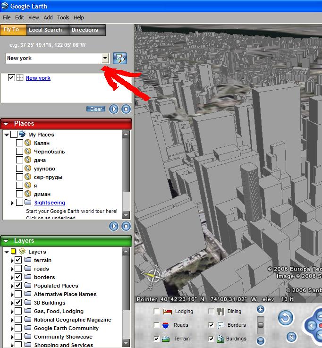Image resolution: width=322 pixels, height=348 pixels.
Task: Click the Clear button
Action: coord(96,109)
